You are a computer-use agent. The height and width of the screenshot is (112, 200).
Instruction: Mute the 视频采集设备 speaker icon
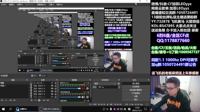tap(83, 97)
